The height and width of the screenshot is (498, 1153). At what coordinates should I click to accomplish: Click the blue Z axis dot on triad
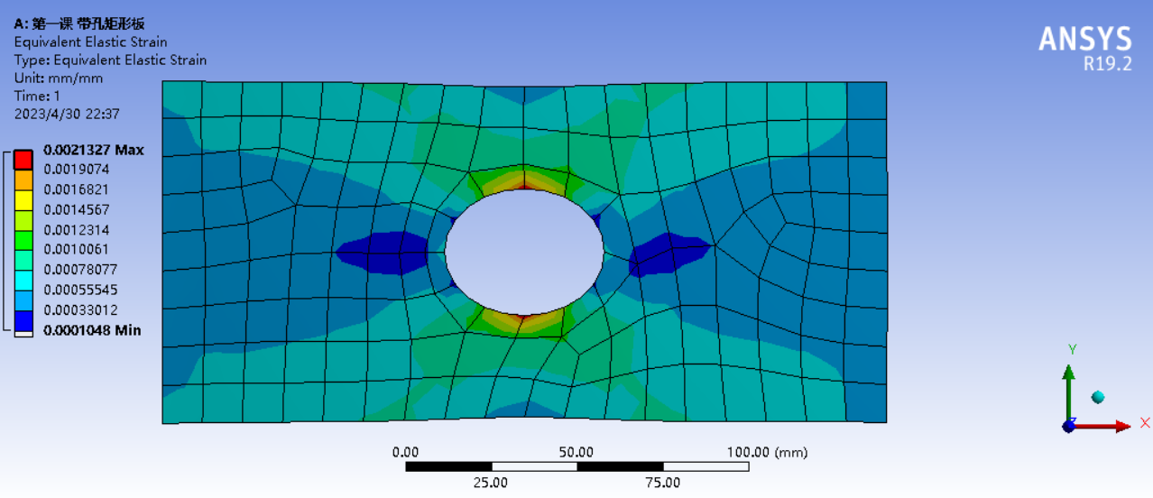click(x=1069, y=427)
